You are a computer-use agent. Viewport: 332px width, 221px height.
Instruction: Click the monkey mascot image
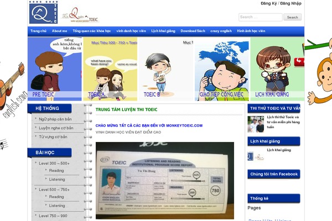tap(320, 73)
